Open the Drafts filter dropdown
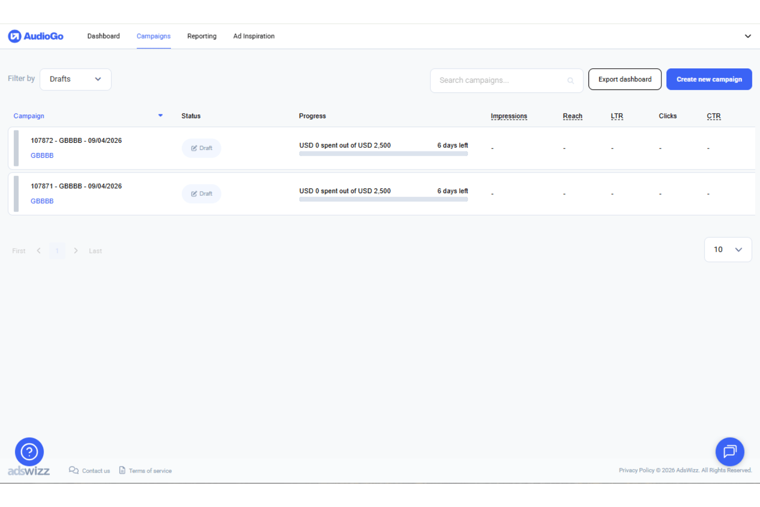760x507 pixels. coord(75,79)
